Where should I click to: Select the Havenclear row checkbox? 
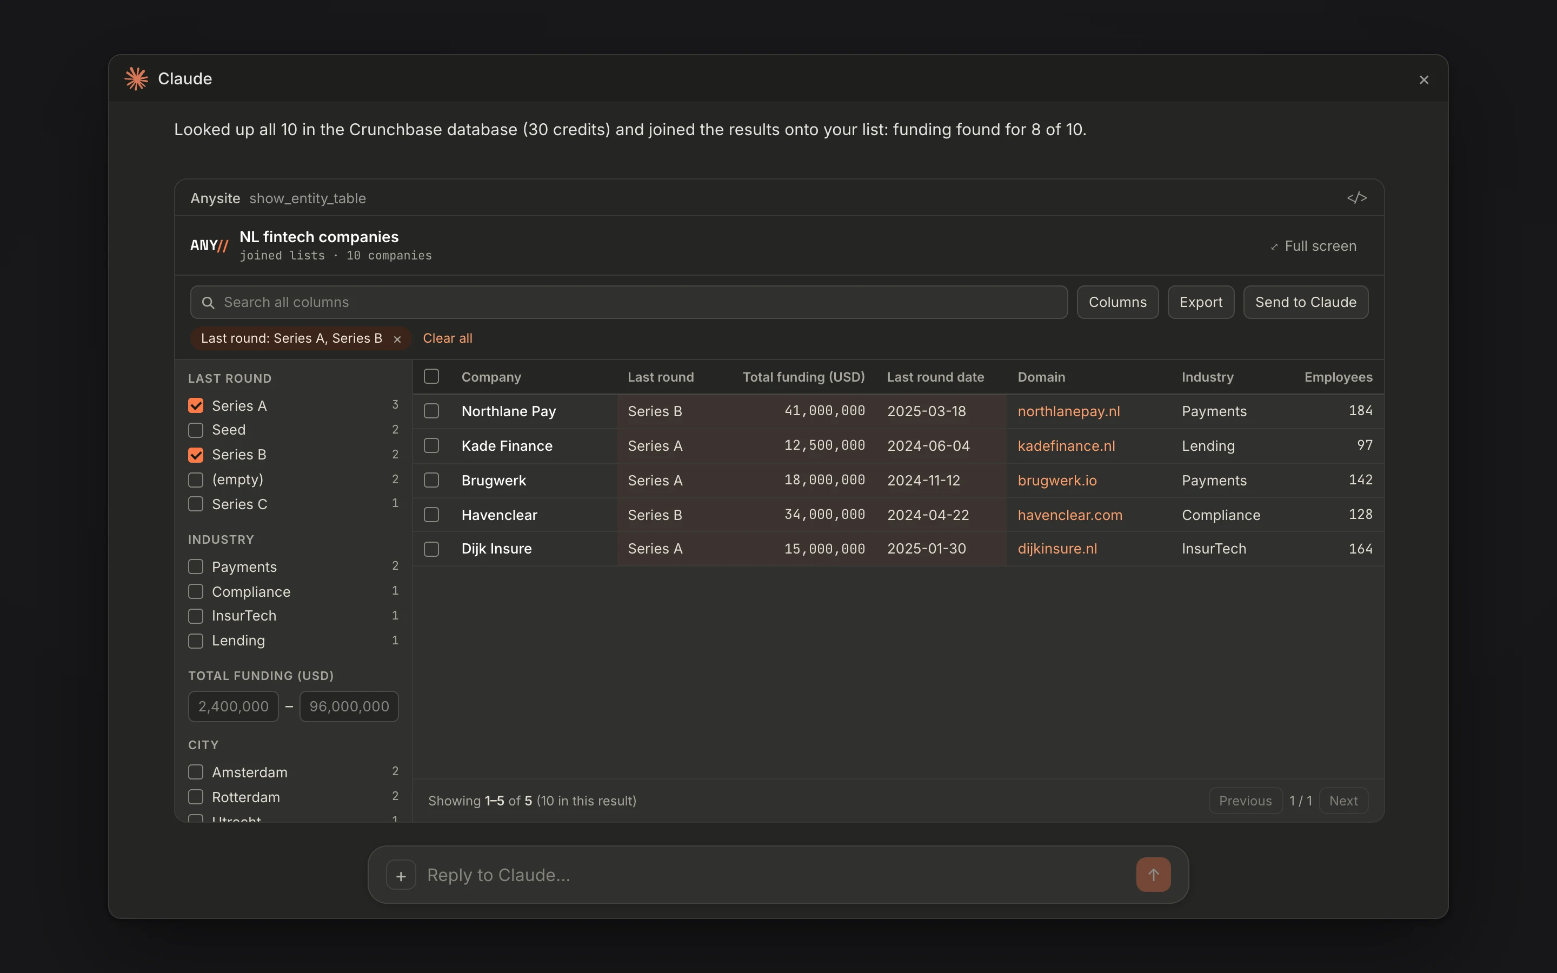tap(431, 515)
